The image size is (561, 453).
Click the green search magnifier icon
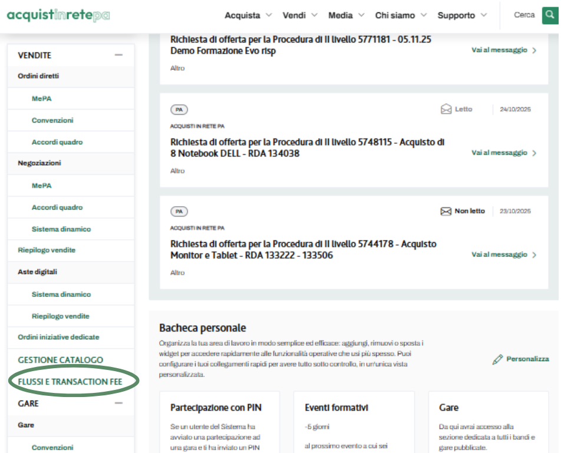coord(550,15)
